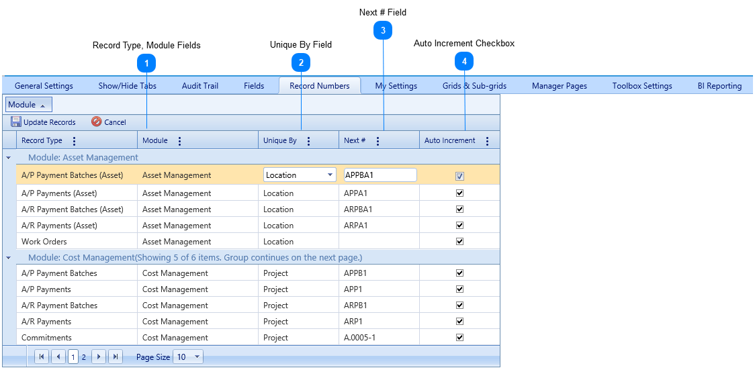
Task: Select the A/R Payments (Asset) row
Action: (258, 225)
